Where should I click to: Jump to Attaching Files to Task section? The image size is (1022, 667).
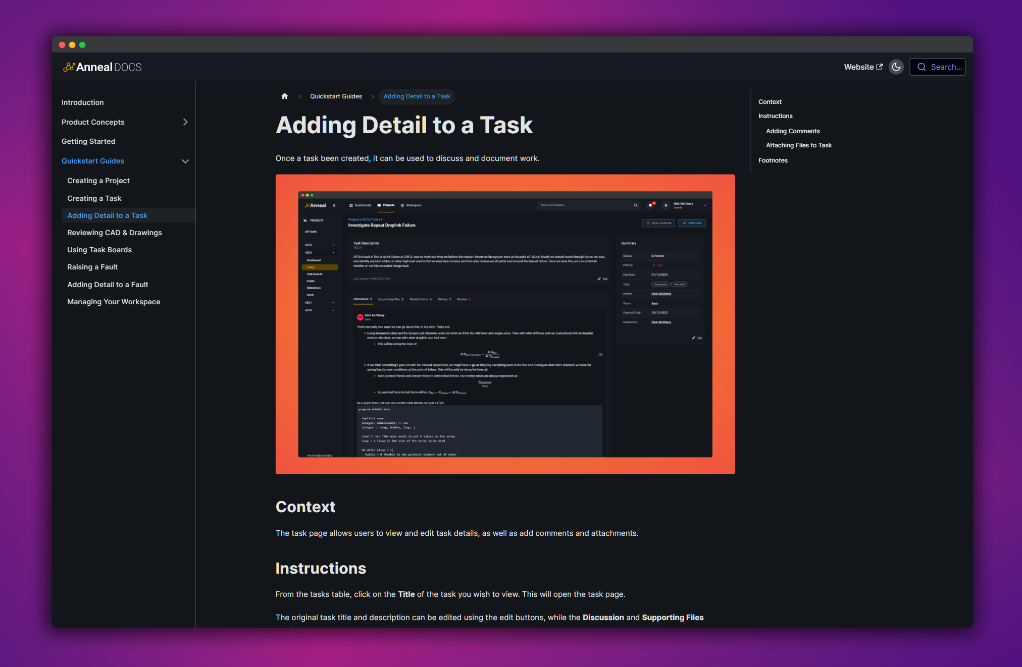(x=799, y=145)
